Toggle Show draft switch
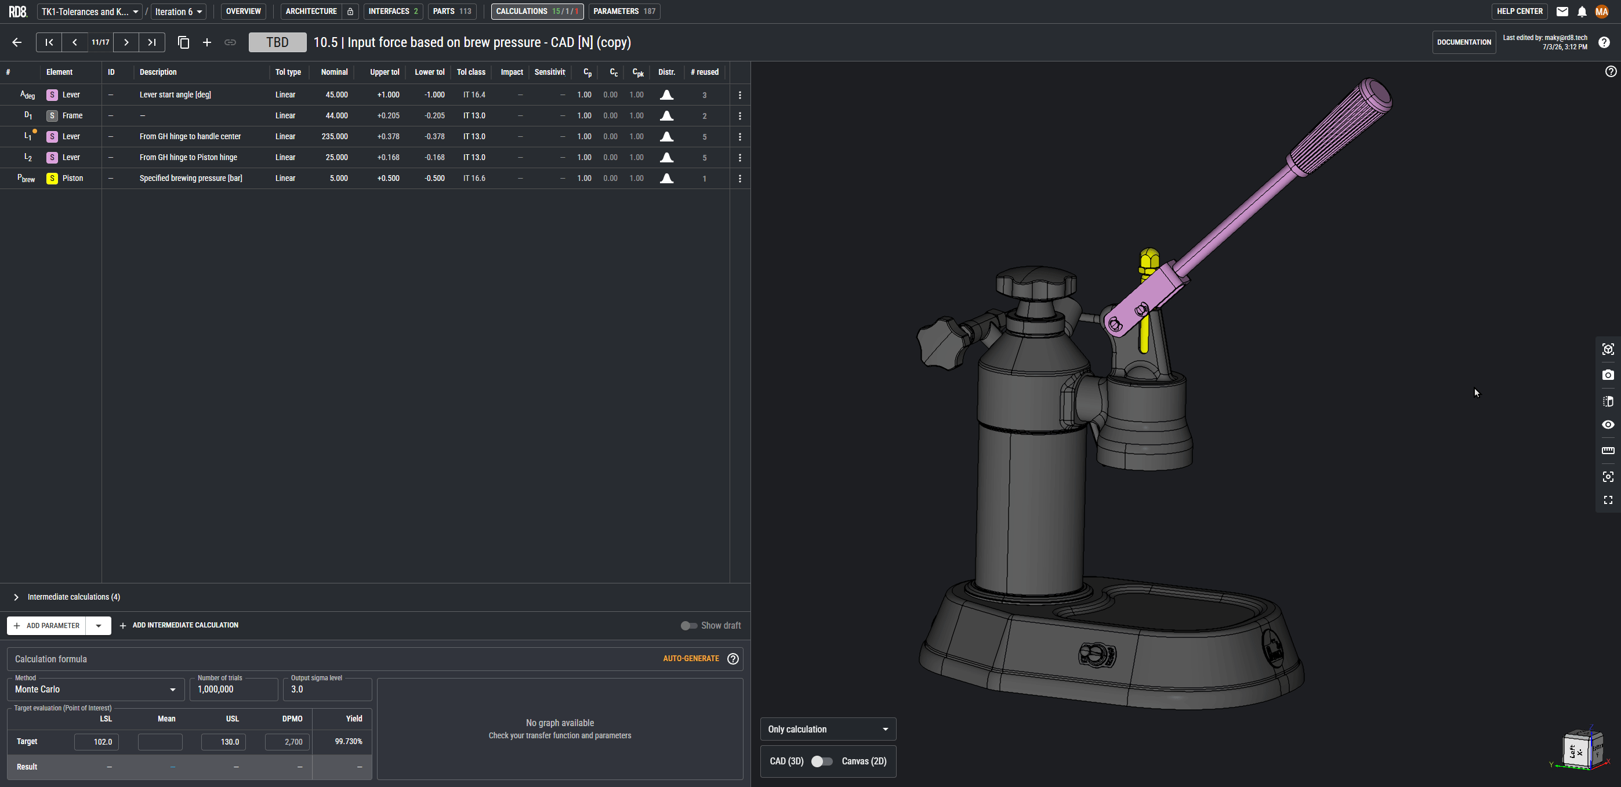Viewport: 1621px width, 787px height. click(689, 625)
